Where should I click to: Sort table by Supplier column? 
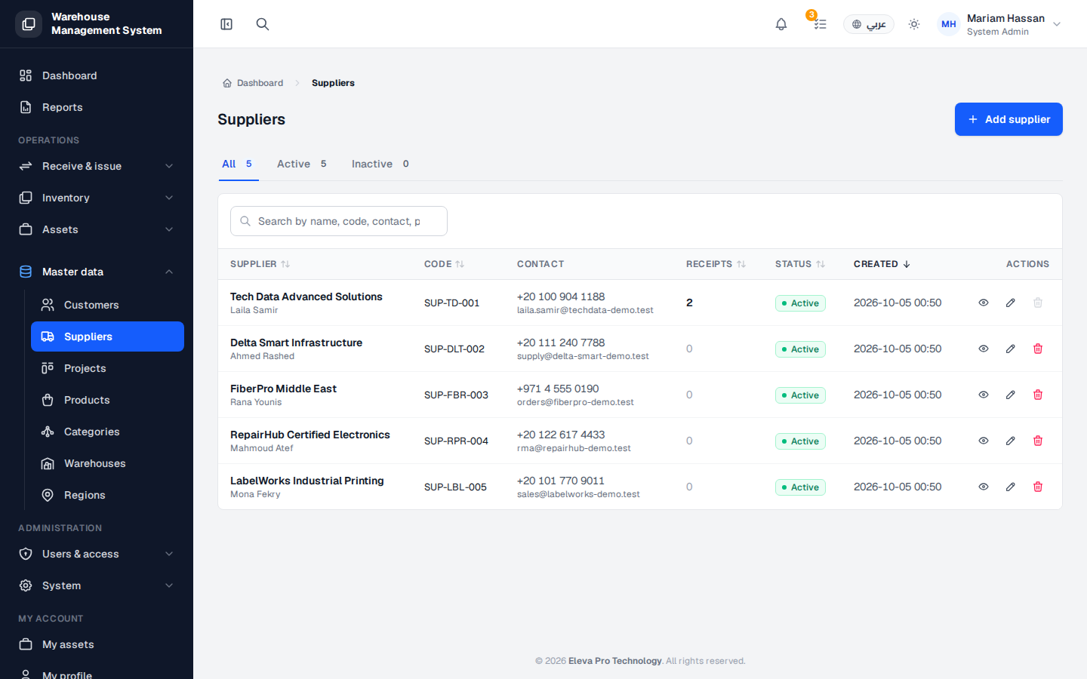coord(260,264)
